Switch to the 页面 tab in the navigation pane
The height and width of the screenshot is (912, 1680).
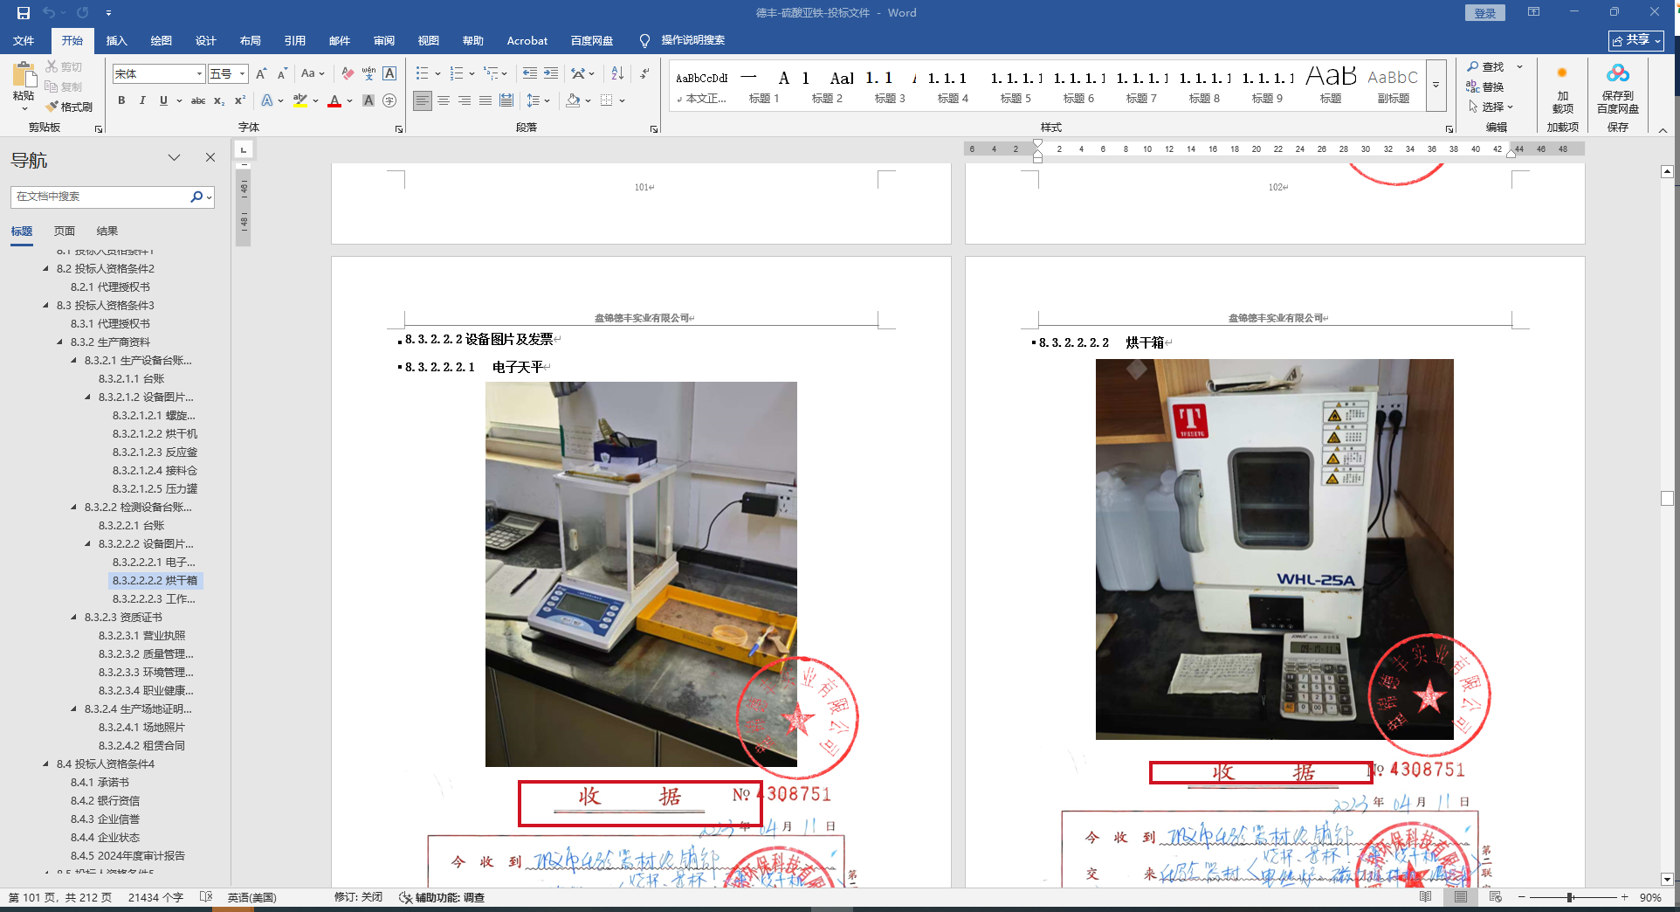coord(65,231)
